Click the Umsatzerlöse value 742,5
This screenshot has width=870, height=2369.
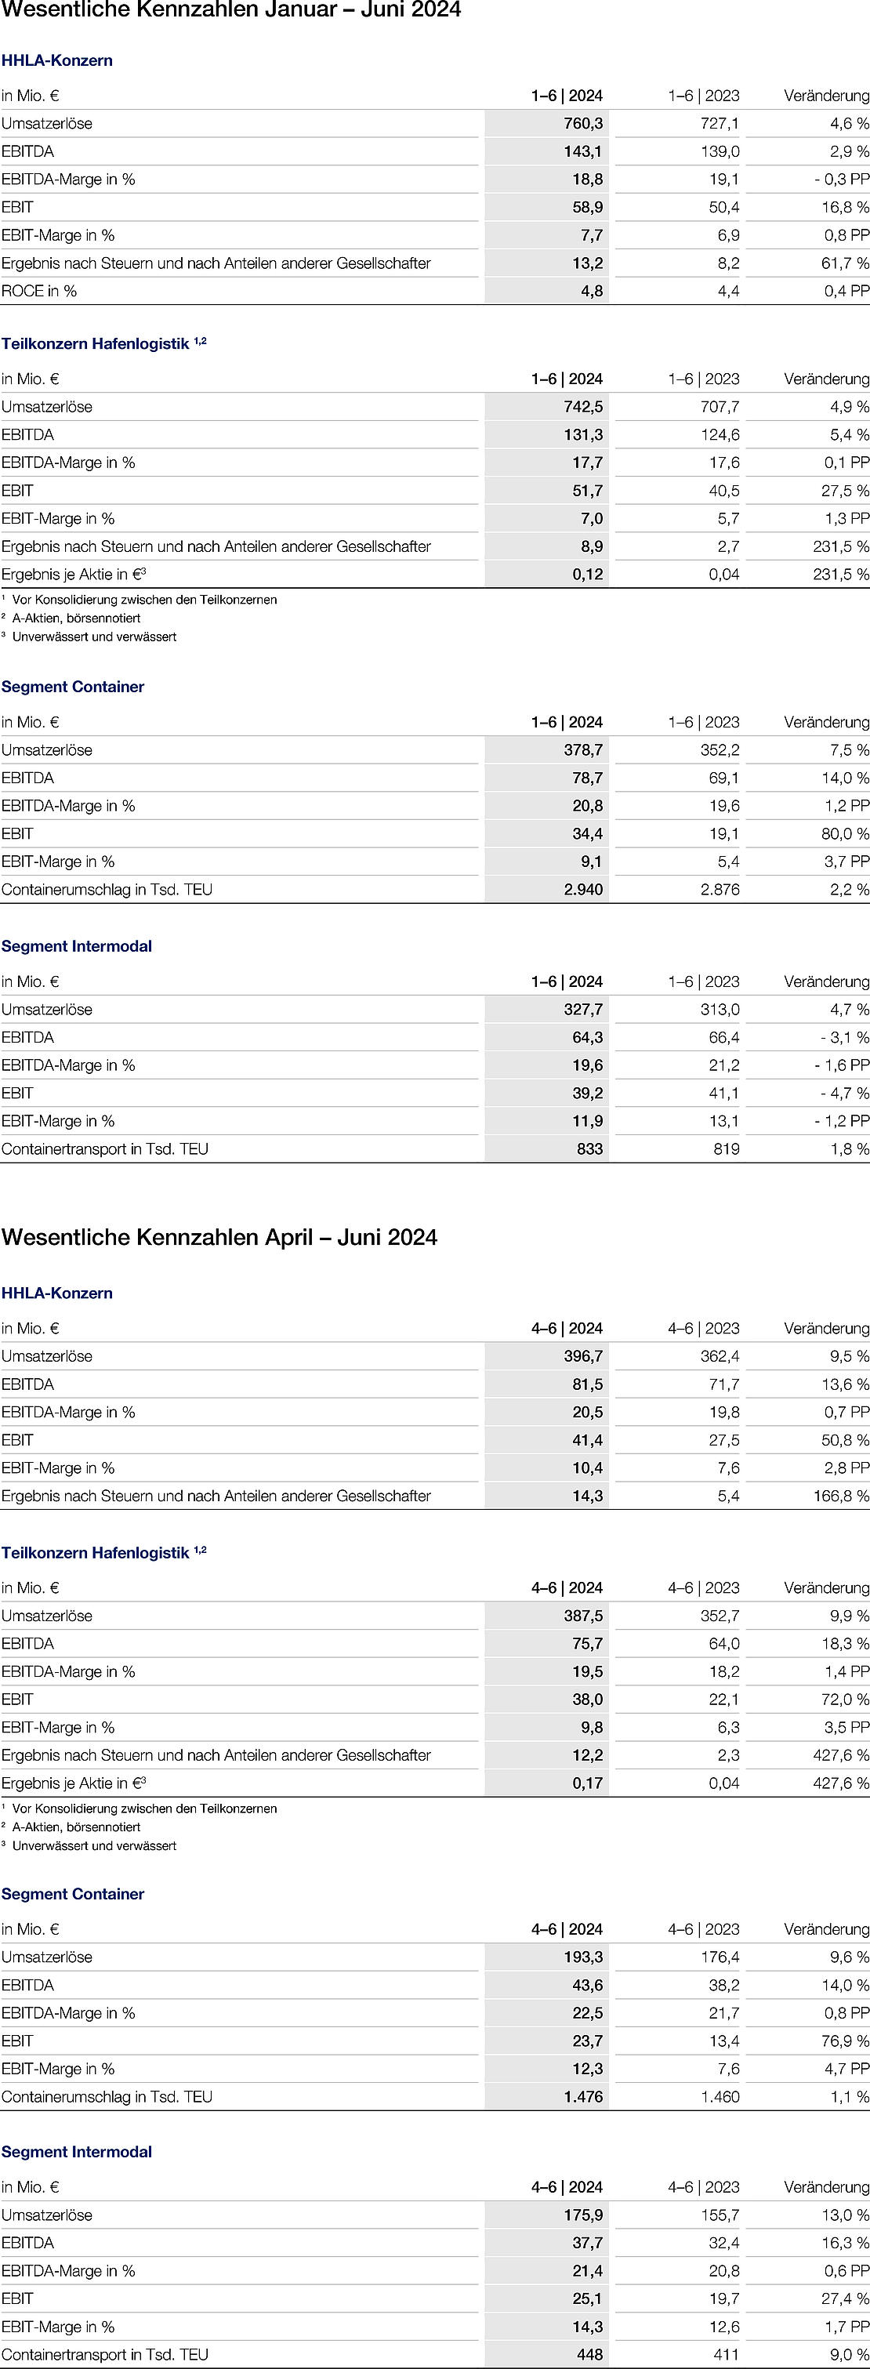coord(583,407)
